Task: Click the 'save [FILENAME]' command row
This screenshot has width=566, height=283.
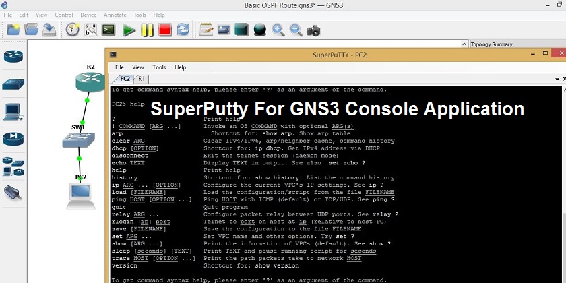Action: click(x=237, y=229)
